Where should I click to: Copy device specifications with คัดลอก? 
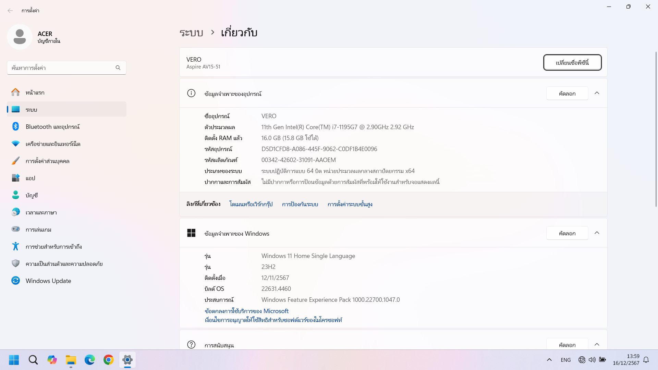567,93
